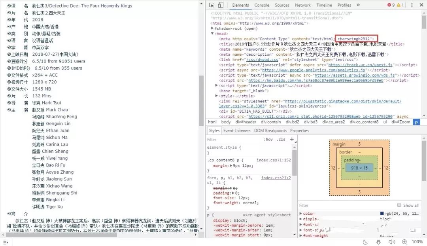Open the growingio vds.js script link
Image resolution: width=427 pixels, height=246 pixels.
point(355,75)
